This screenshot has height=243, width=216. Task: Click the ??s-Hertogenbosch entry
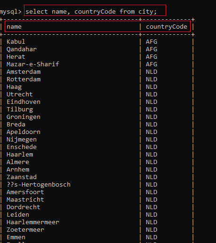[x=39, y=185]
